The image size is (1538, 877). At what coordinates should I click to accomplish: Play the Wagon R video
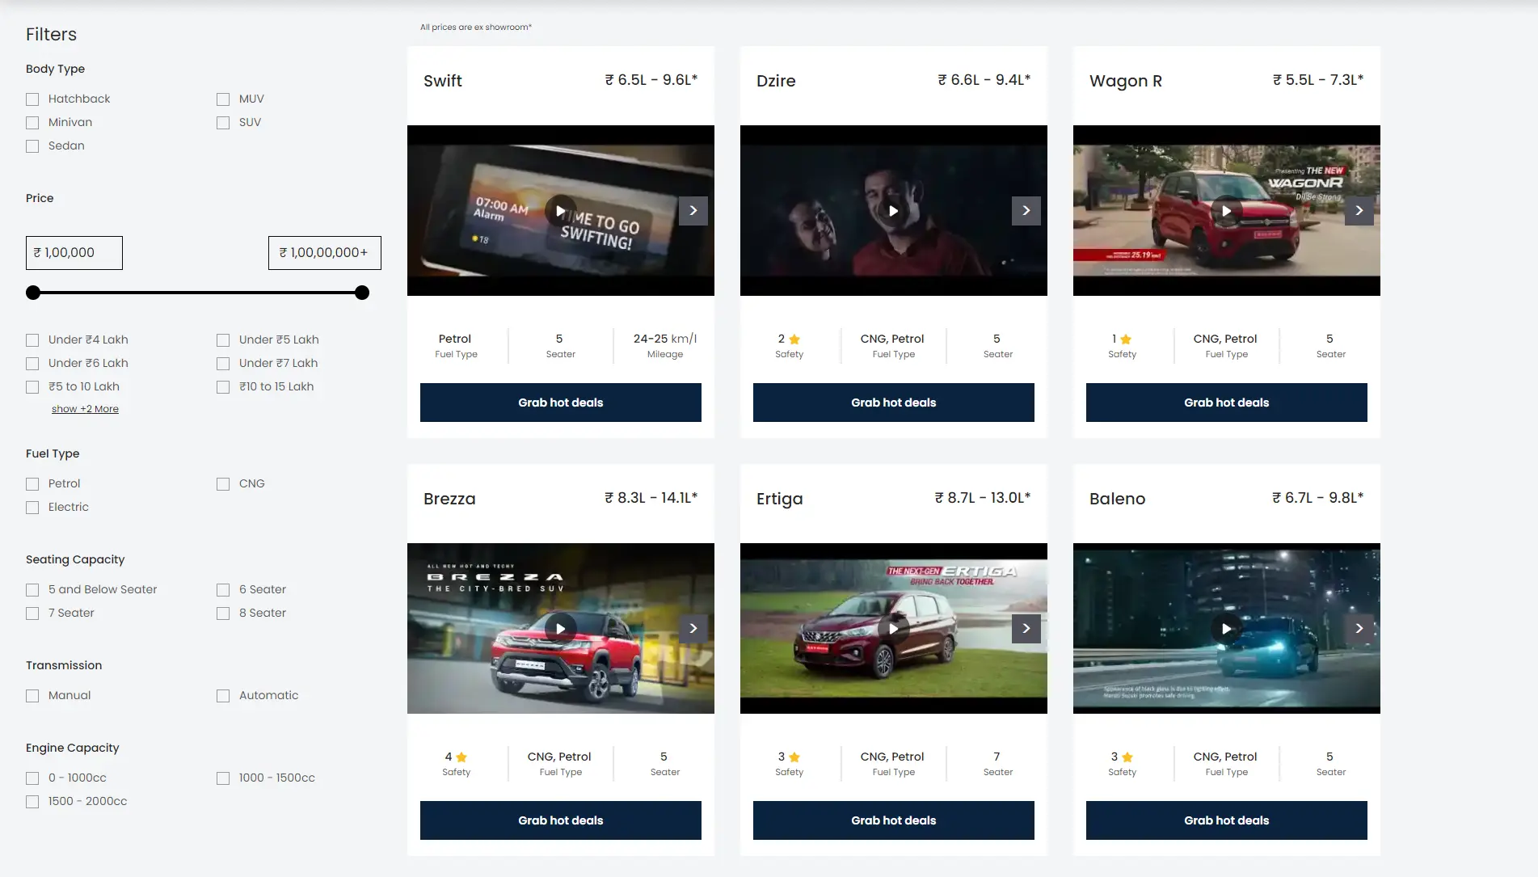[1226, 211]
